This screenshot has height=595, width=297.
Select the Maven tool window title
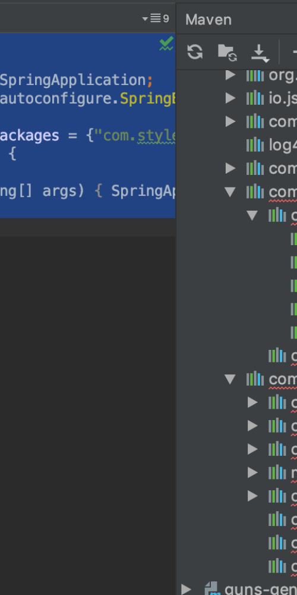pyautogui.click(x=208, y=20)
